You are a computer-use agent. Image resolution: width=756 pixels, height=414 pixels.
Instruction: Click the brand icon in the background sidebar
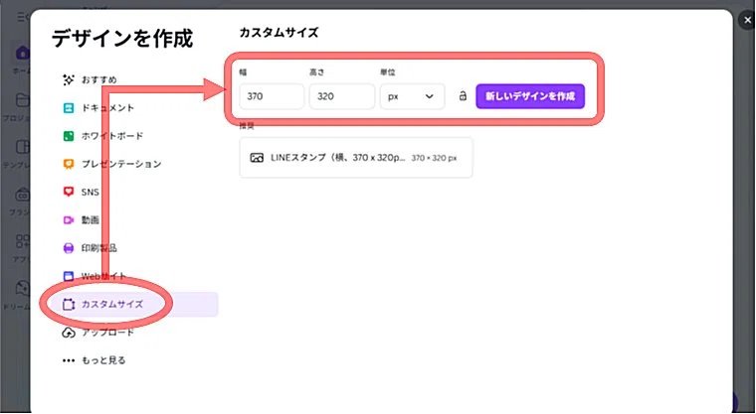(22, 195)
